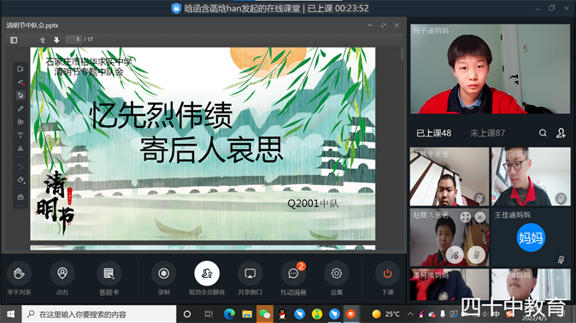The image size is (576, 323).
Task: Toggle muted mic on glasses student's tile
Action: pyautogui.click(x=561, y=199)
